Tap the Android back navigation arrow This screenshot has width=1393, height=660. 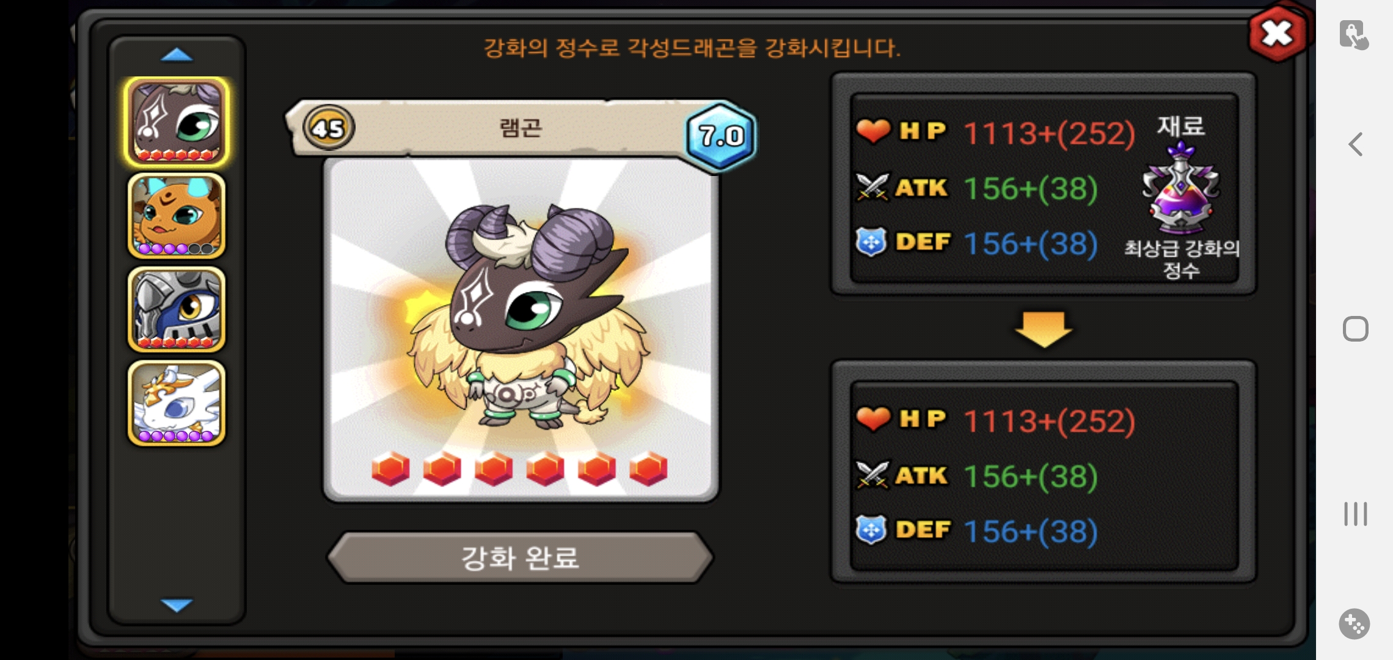click(1355, 145)
